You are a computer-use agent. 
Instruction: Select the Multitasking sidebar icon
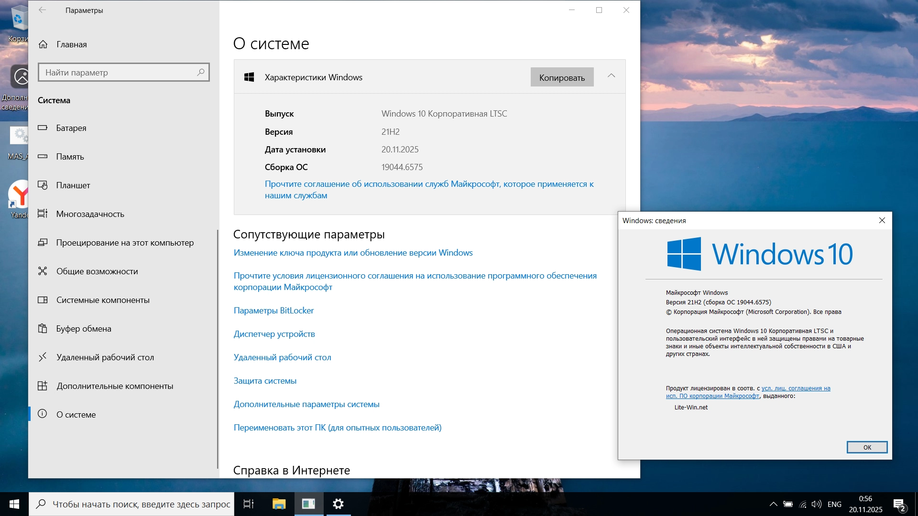point(43,214)
